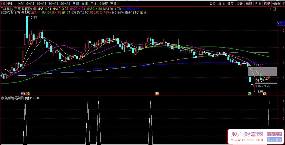Click the 面板 text in the info row
285x145 pixels.
143,13
